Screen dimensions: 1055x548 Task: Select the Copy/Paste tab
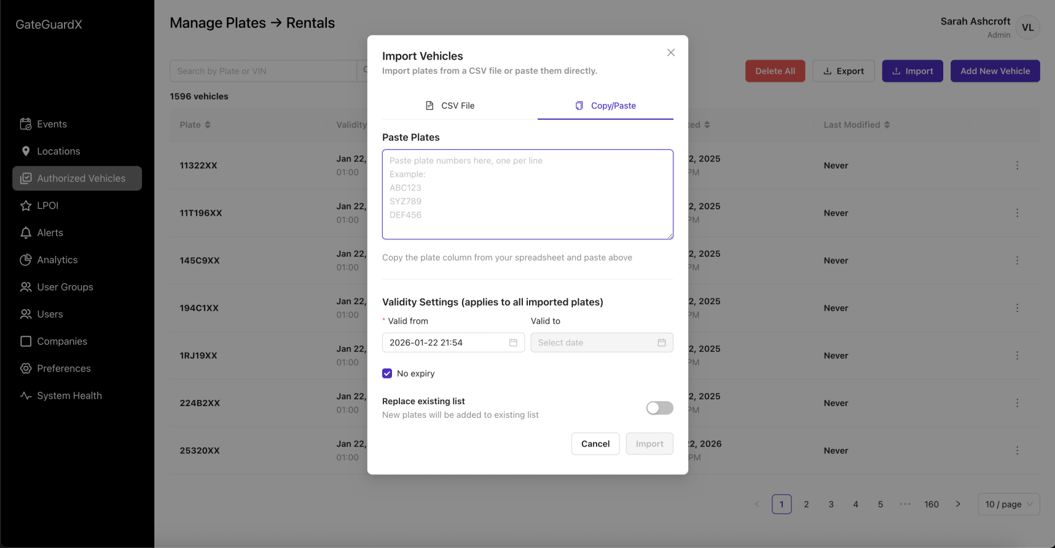coord(605,106)
